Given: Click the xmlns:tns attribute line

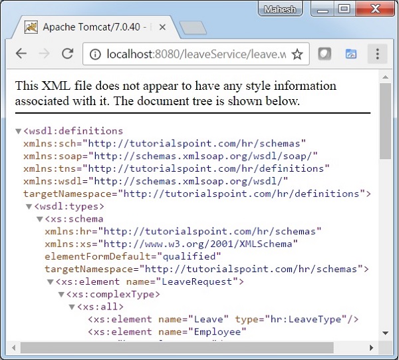Looking at the screenshot, I should tap(177, 168).
